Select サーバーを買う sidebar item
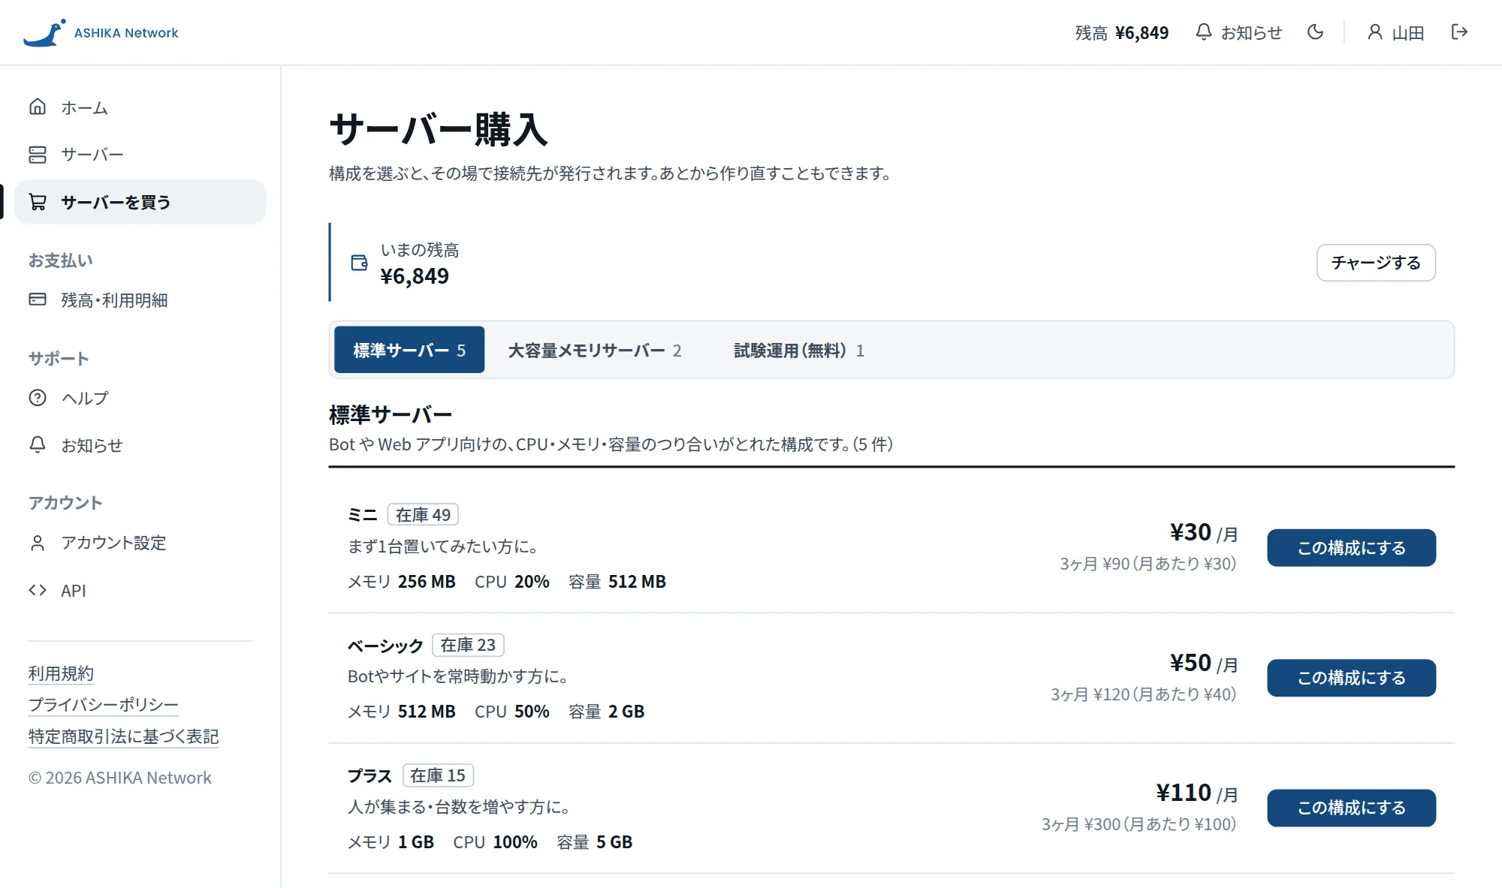 pos(140,202)
